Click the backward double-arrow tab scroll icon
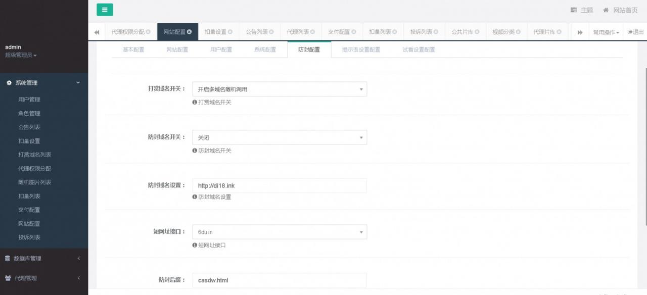Screen dimensions: 647x295 click(x=97, y=31)
